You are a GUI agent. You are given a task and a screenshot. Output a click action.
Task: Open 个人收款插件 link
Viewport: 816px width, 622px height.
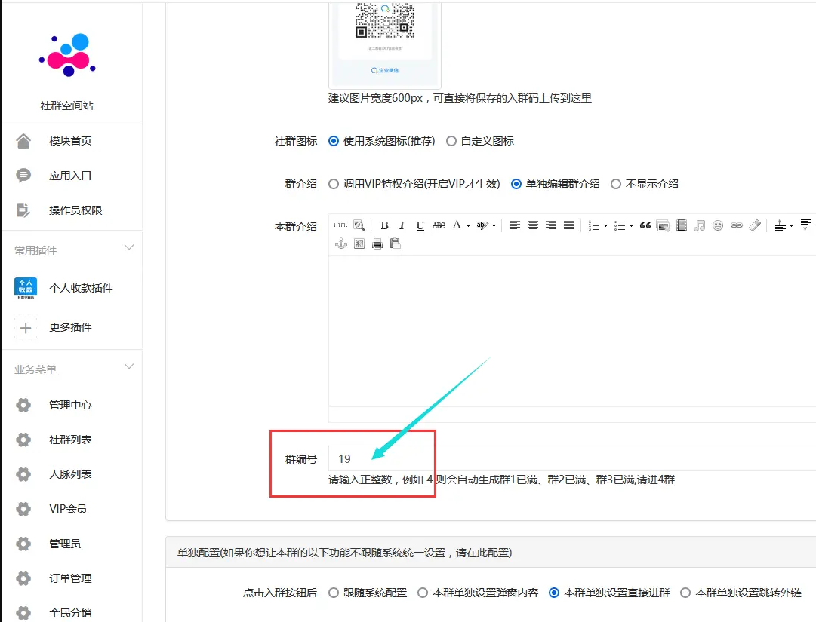(x=81, y=288)
